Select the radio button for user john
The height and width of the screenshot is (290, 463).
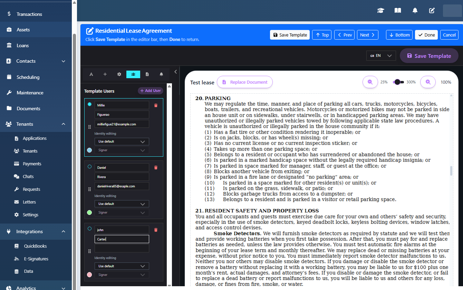click(90, 229)
